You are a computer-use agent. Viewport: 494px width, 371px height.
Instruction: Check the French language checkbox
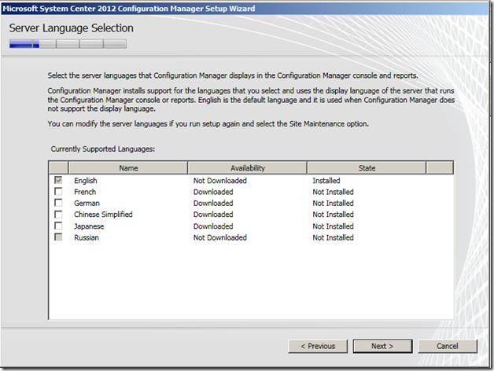click(x=58, y=192)
